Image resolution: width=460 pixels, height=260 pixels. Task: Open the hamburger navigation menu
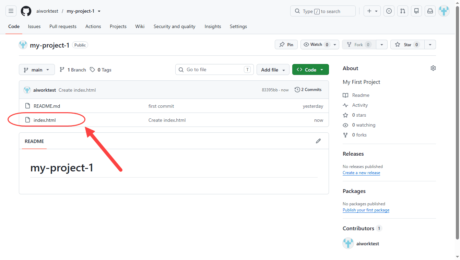[x=11, y=11]
